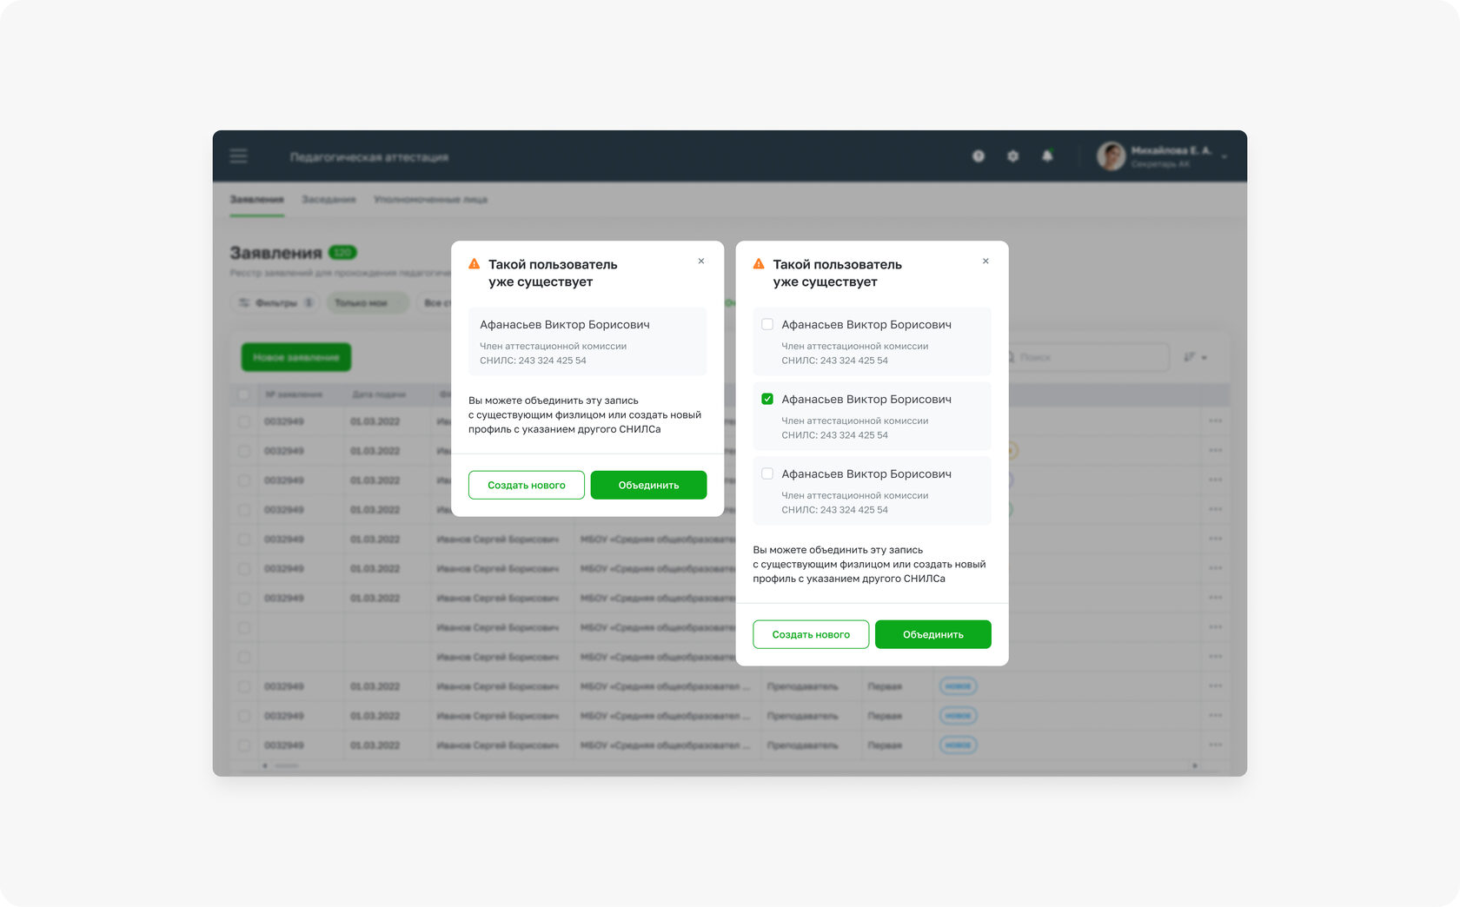Click the "Создать нового" button in right dialog
1460x907 pixels.
coord(811,634)
